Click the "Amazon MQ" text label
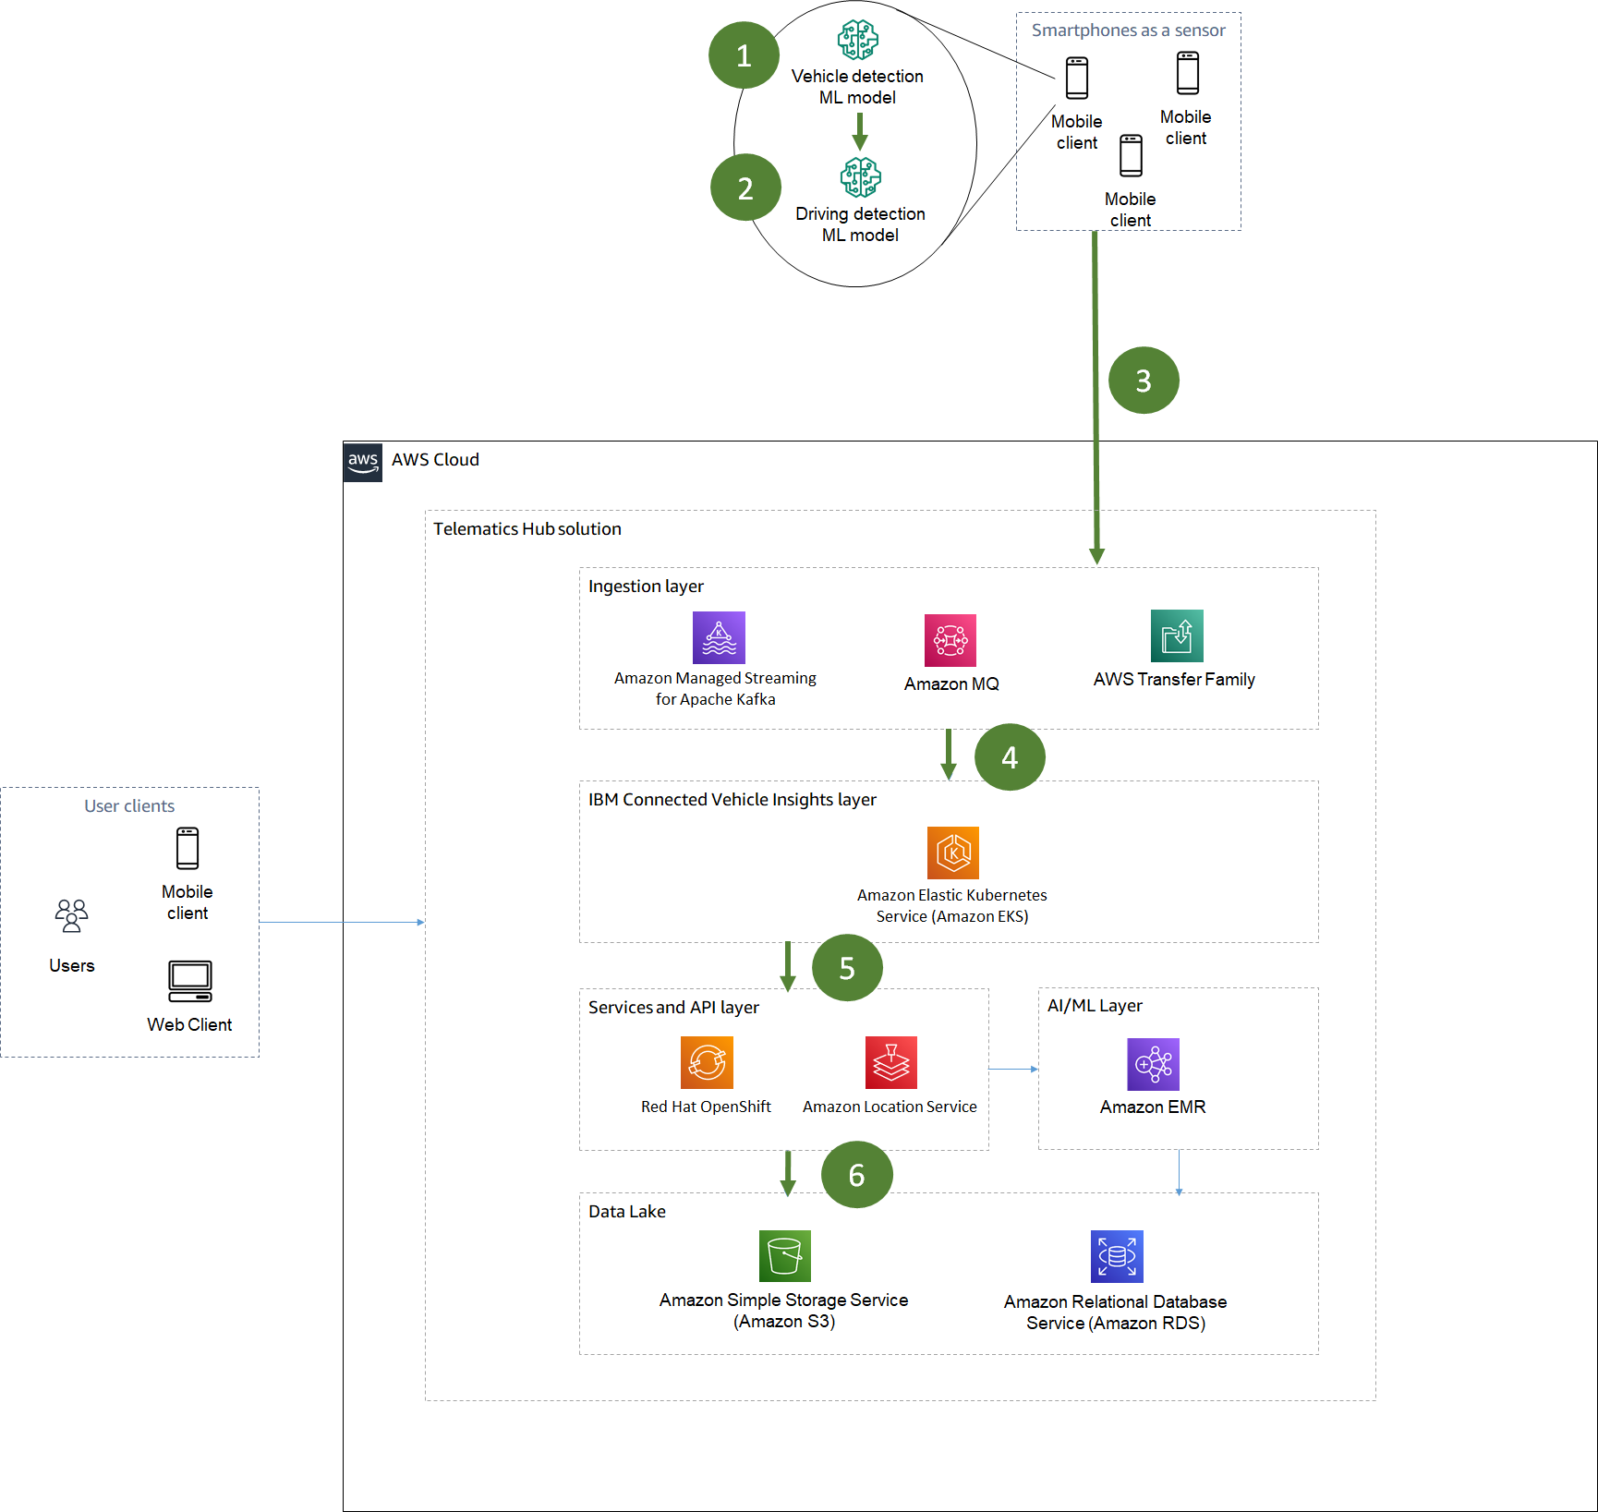 click(951, 684)
